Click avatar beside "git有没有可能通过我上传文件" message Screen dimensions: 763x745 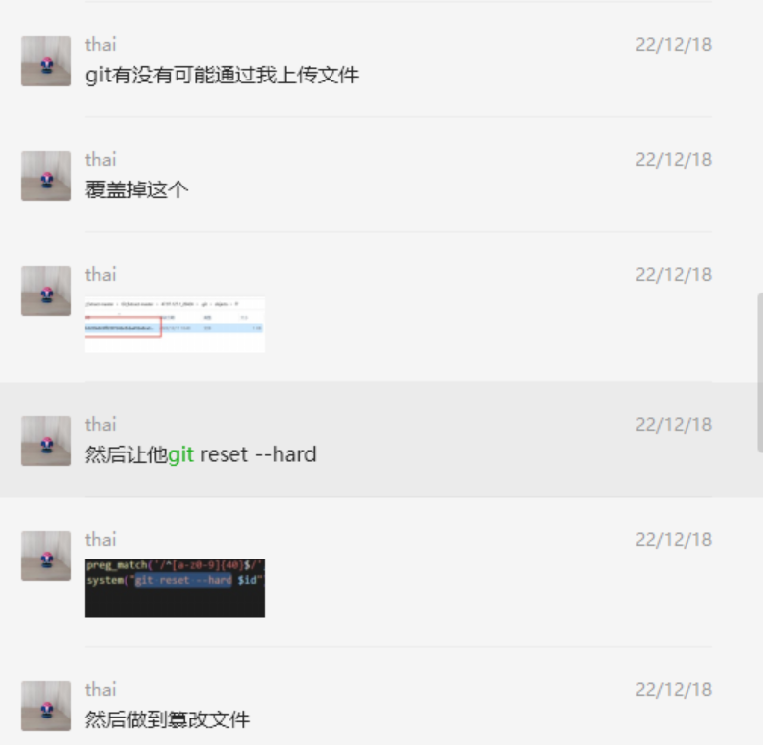click(x=45, y=62)
